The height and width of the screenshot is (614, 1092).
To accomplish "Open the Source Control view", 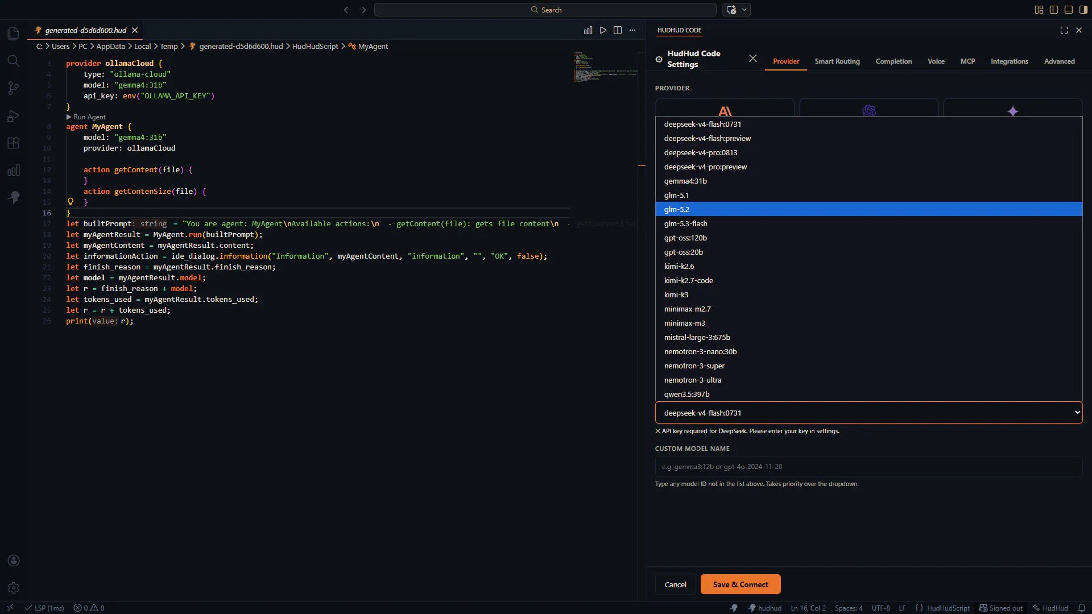I will pos(14,88).
